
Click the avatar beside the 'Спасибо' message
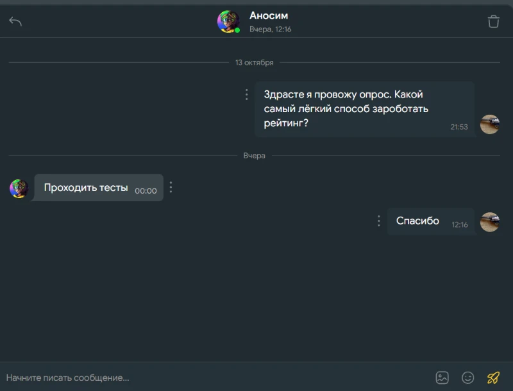click(x=490, y=222)
